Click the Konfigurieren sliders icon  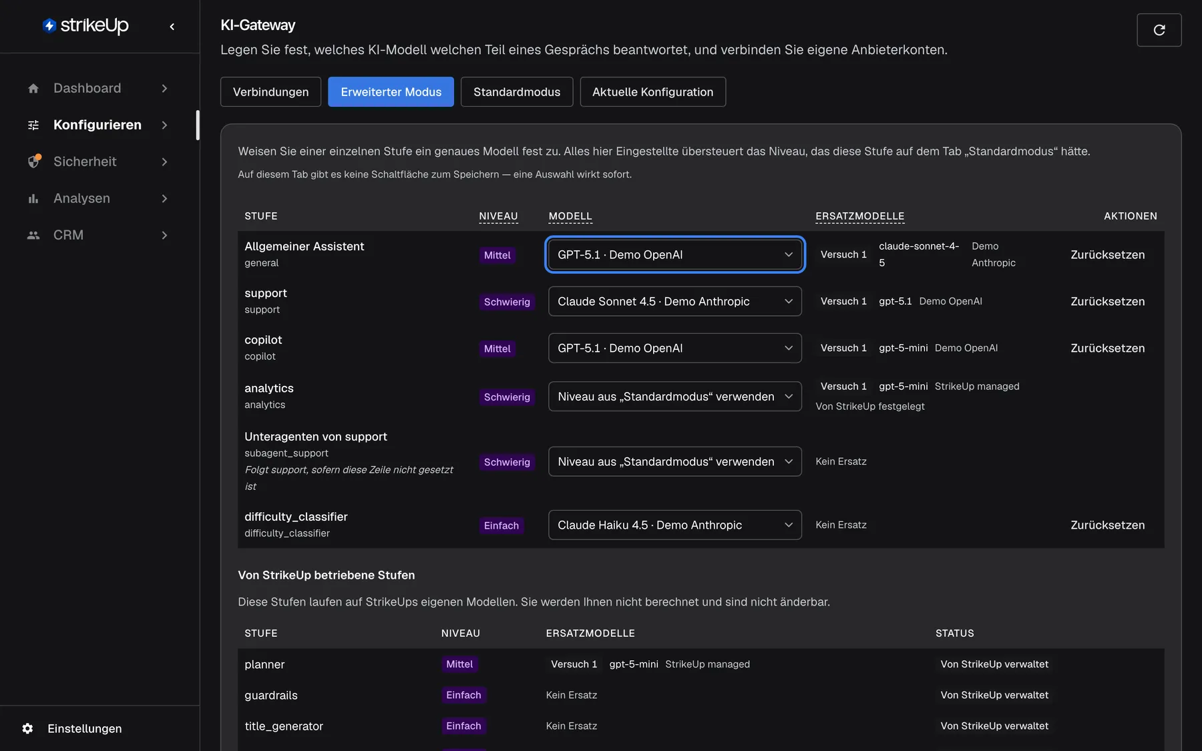coord(33,125)
